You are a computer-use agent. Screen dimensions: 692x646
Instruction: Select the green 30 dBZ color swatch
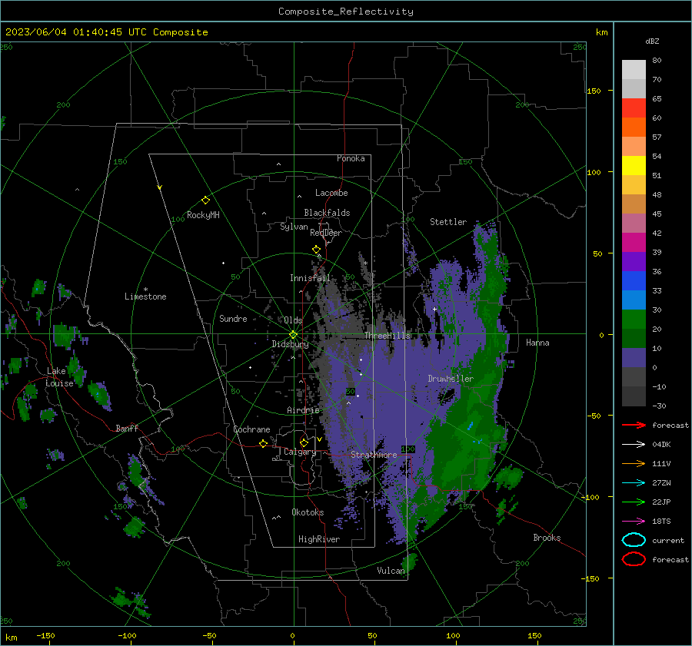(x=634, y=320)
